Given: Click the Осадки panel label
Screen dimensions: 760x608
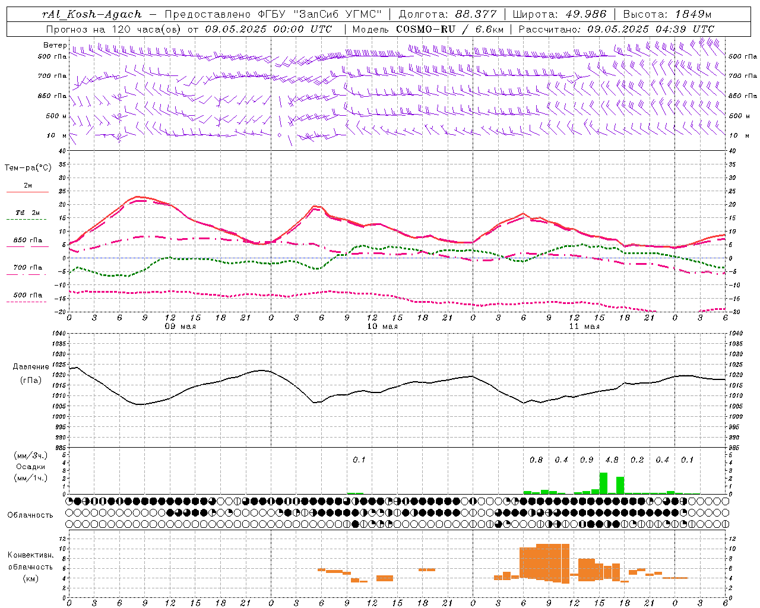Looking at the screenshot, I should (30, 467).
